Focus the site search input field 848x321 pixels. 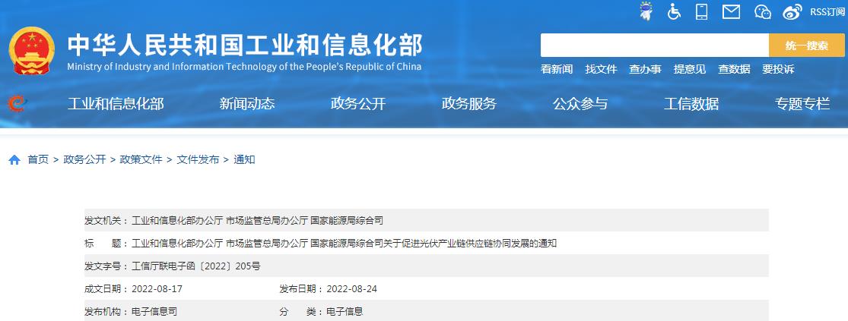click(x=654, y=46)
